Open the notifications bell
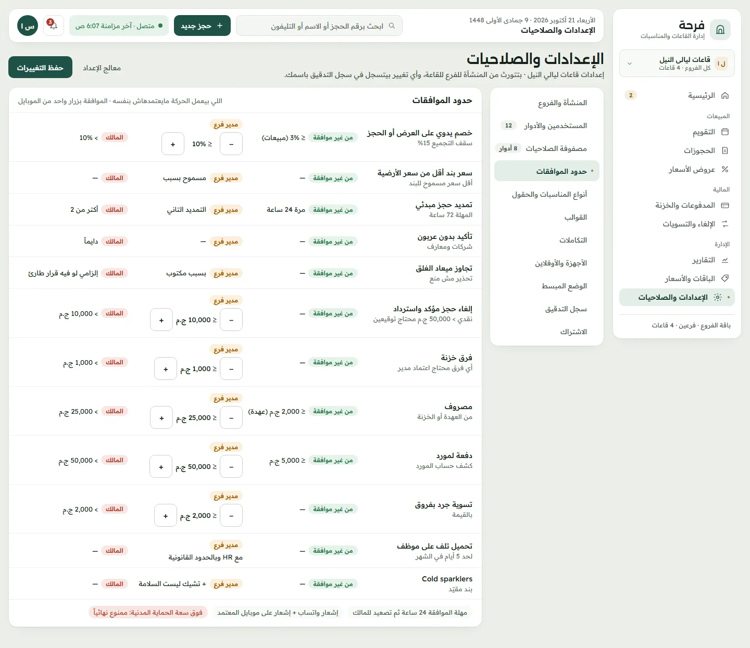This screenshot has width=750, height=648. pos(54,26)
